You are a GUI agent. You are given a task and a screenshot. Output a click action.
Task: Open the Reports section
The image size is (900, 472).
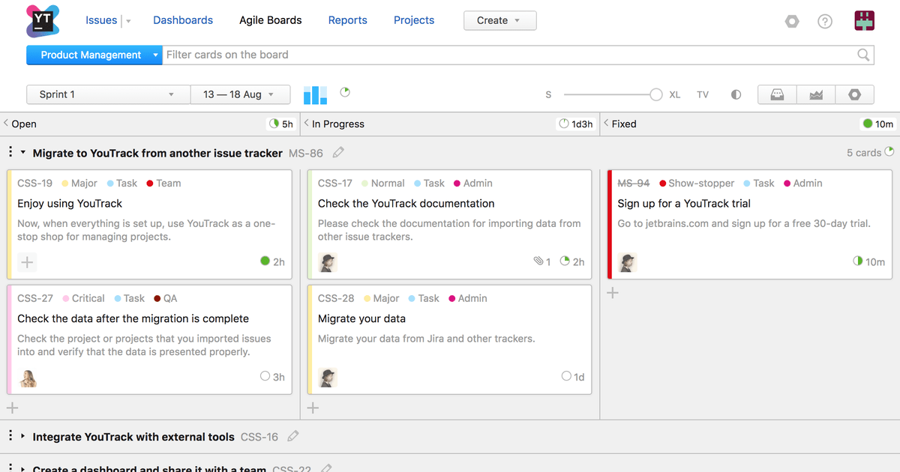coord(347,20)
